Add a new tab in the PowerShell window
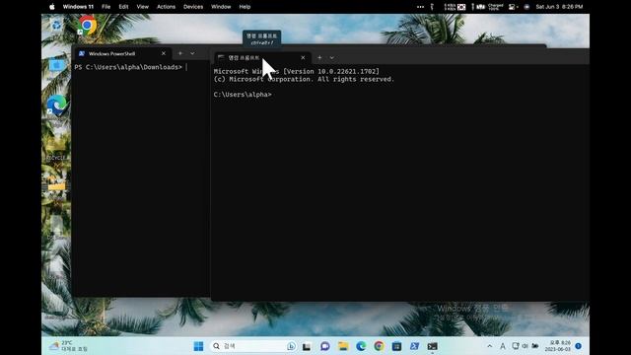 [180, 53]
